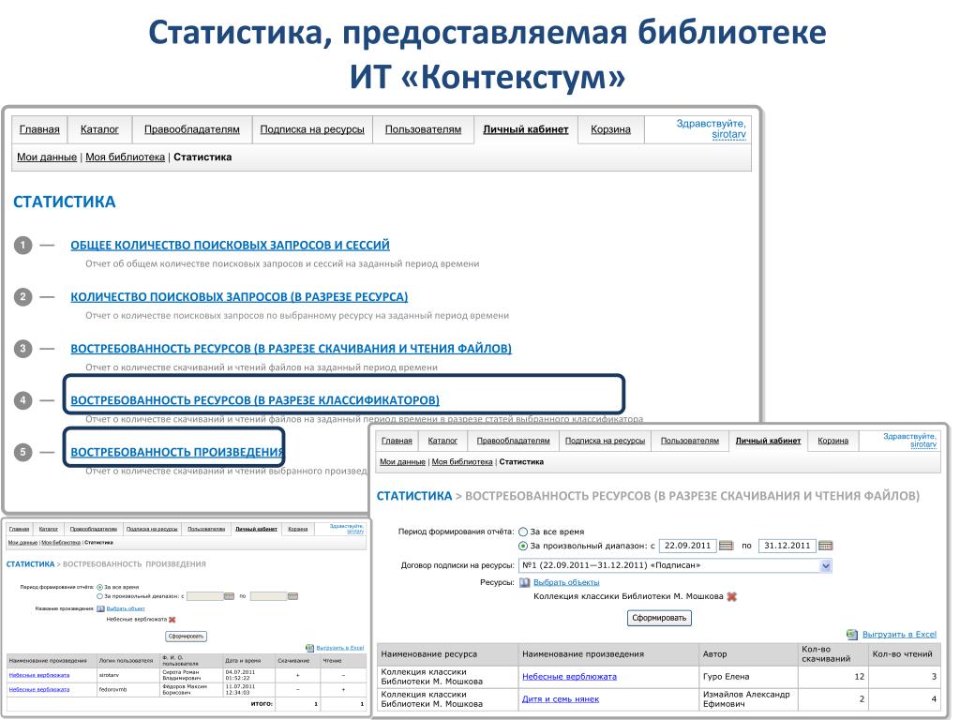
Task: Select За все время in Востребованность произведения window
Action: pos(99,587)
